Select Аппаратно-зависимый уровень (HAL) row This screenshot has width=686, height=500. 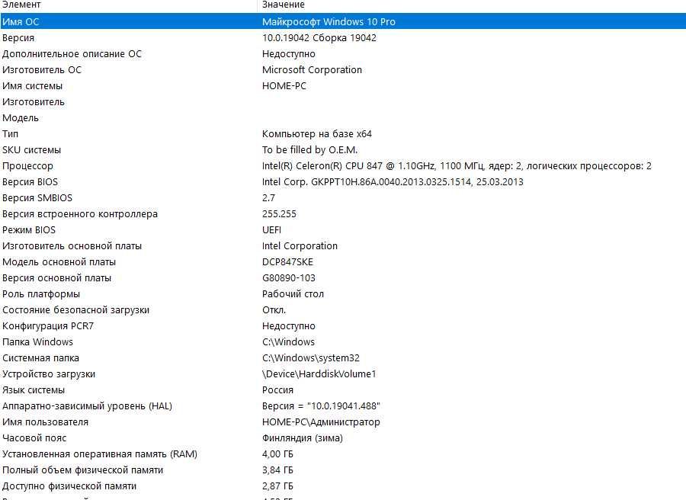[87, 406]
